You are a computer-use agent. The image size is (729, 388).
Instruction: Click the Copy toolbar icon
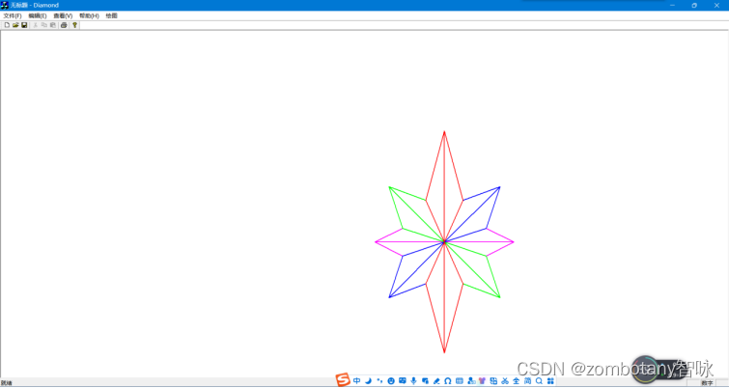[44, 25]
